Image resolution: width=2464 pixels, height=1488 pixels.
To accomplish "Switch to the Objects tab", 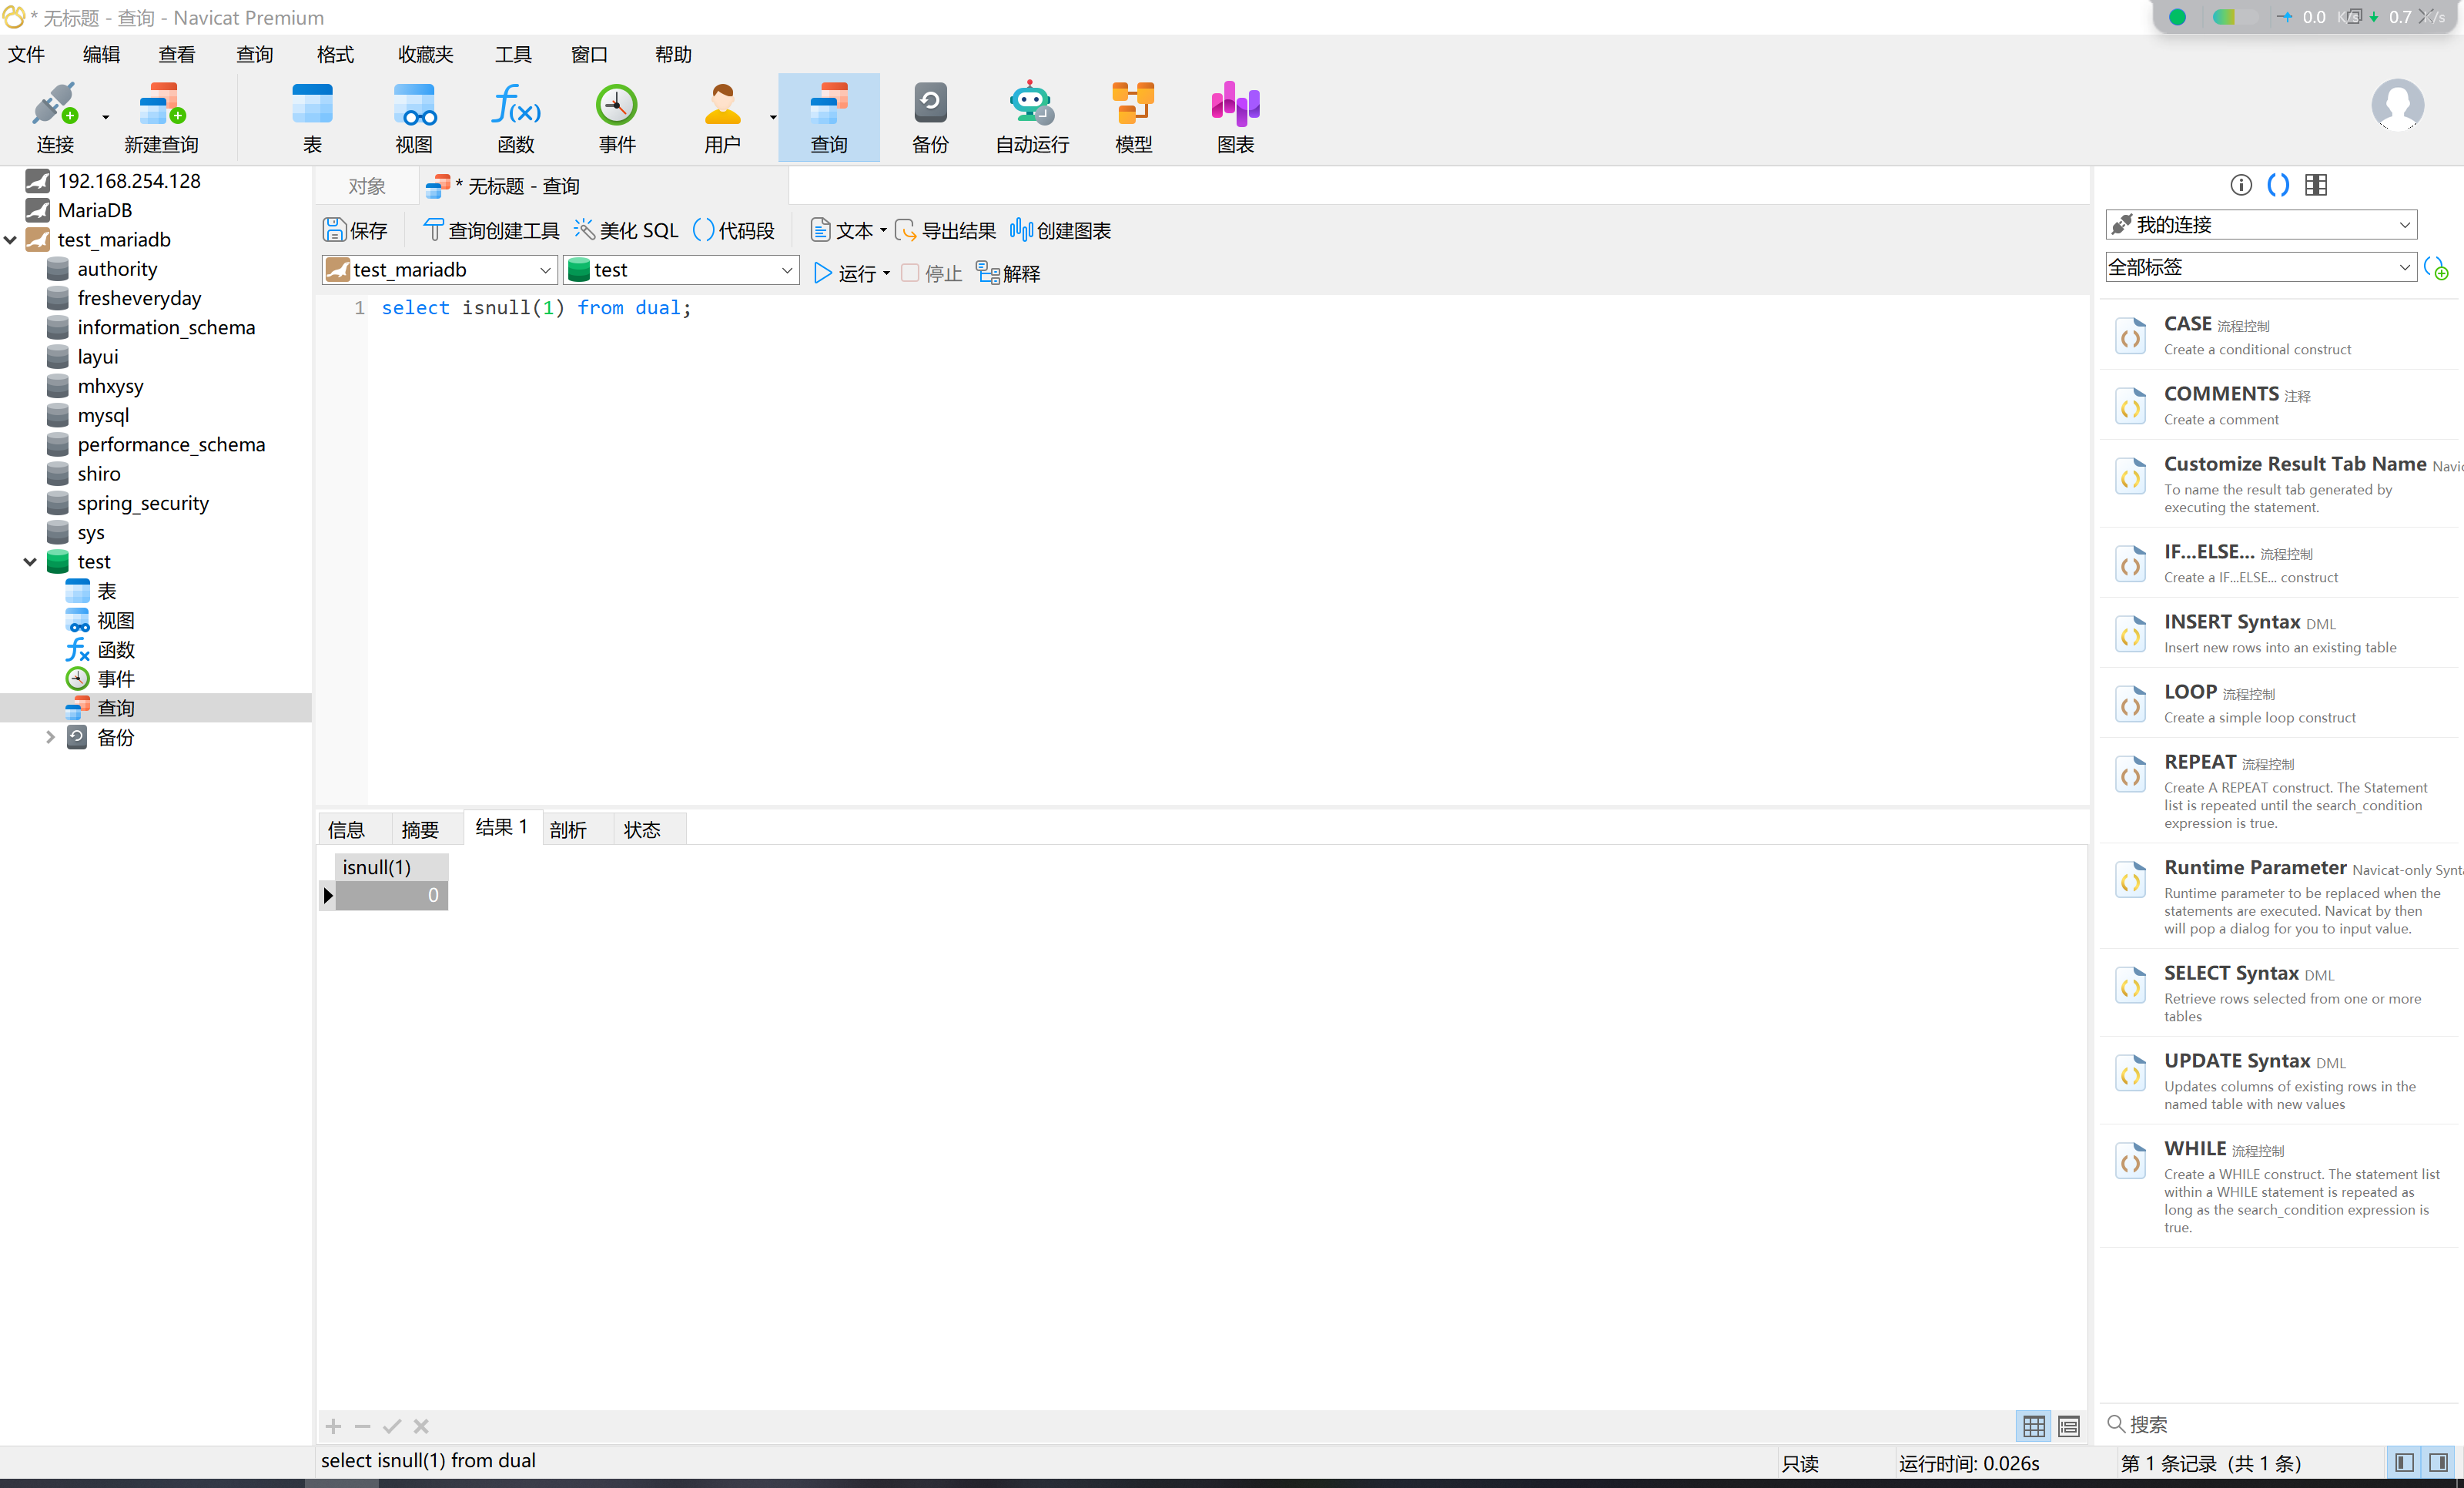I will [367, 186].
